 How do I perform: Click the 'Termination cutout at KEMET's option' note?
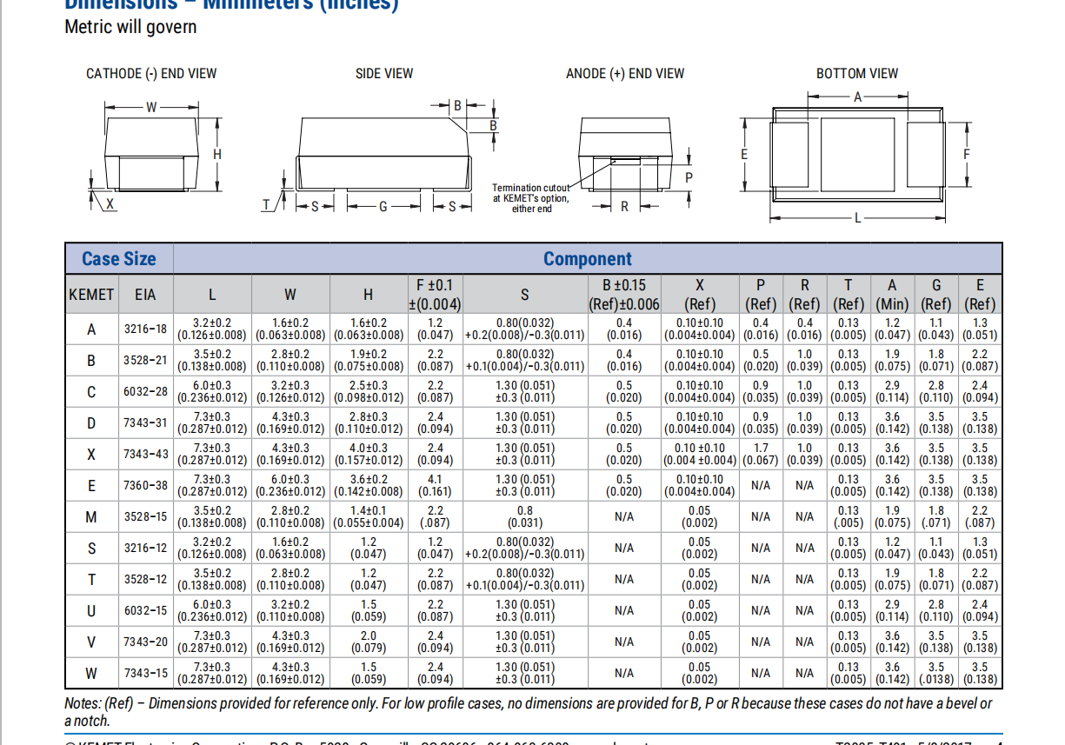530,198
